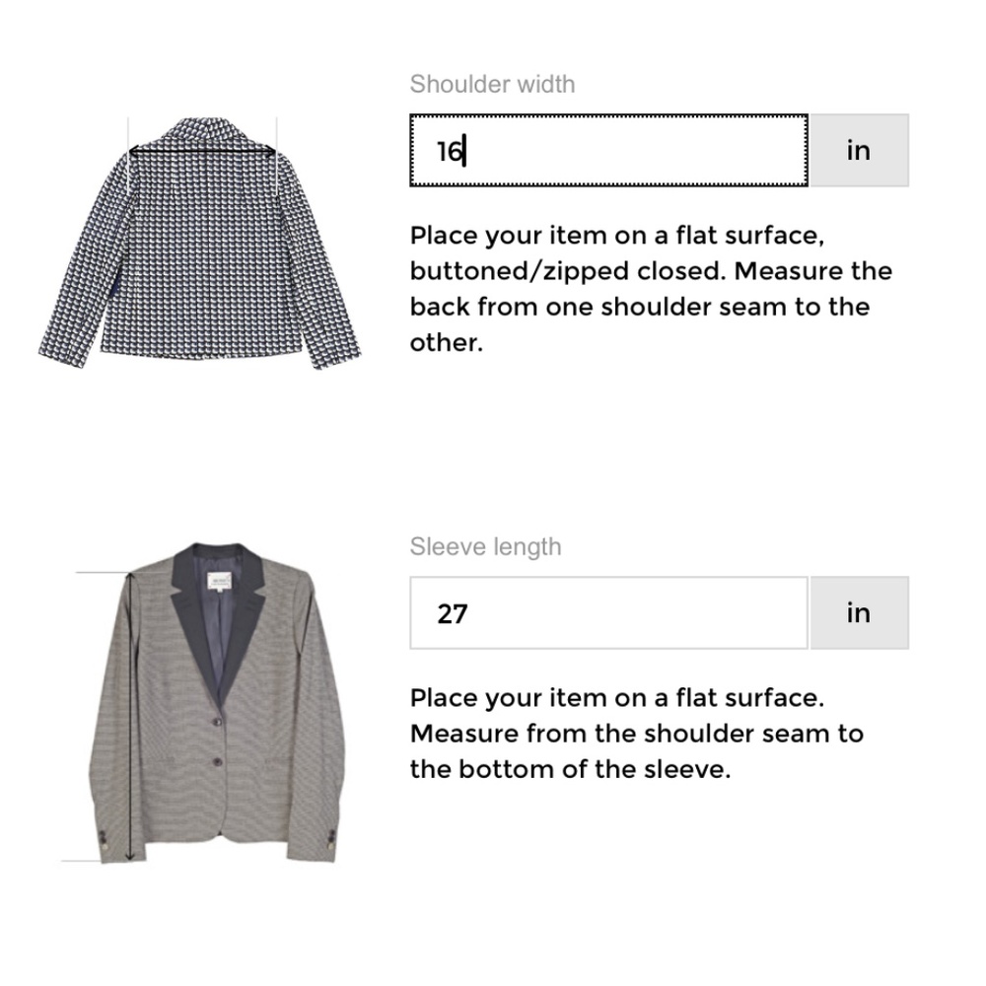The width and height of the screenshot is (986, 986).
Task: Click the Shoulder width label
Action: coord(492,84)
